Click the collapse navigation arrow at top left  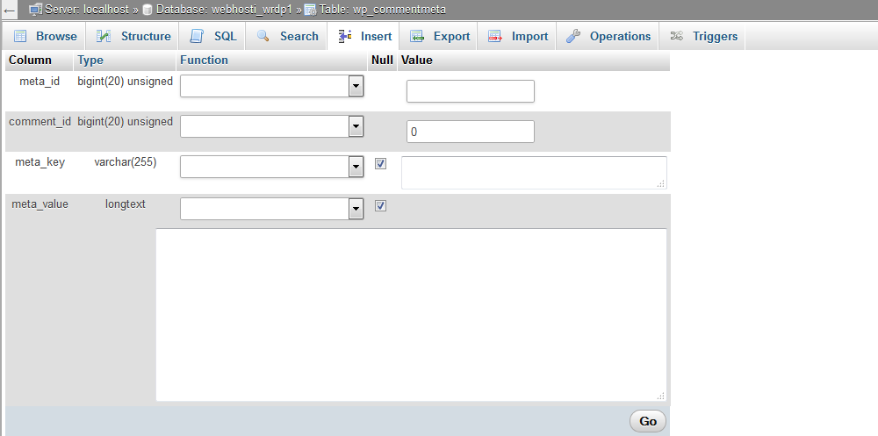coord(9,10)
